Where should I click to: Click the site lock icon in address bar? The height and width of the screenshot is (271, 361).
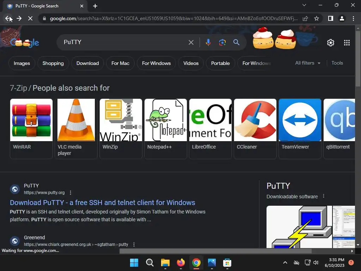pos(44,18)
